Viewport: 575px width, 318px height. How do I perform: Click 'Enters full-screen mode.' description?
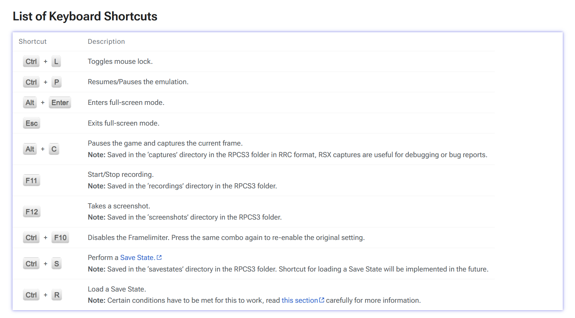(x=126, y=102)
